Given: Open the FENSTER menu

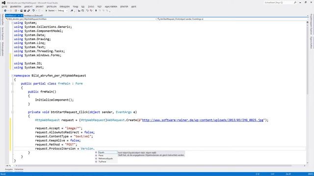Looking at the screenshot, I should click(x=124, y=6).
